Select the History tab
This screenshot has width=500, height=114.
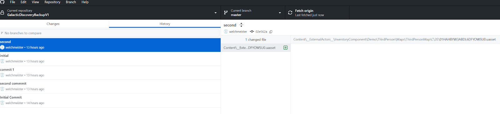click(x=165, y=24)
